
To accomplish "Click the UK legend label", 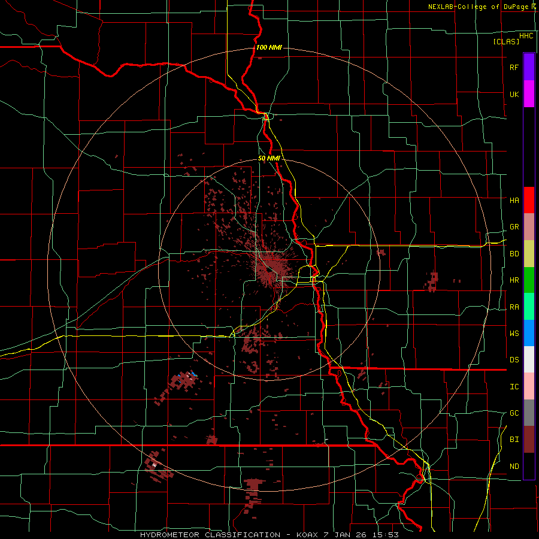I will [514, 94].
